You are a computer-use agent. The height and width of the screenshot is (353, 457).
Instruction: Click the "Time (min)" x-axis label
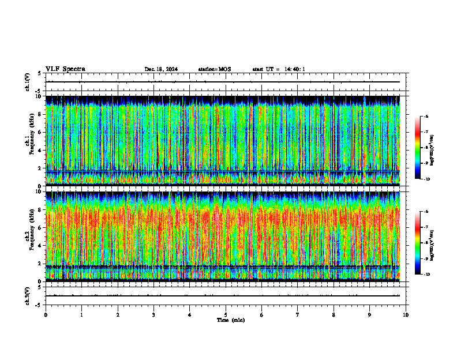pyautogui.click(x=231, y=320)
